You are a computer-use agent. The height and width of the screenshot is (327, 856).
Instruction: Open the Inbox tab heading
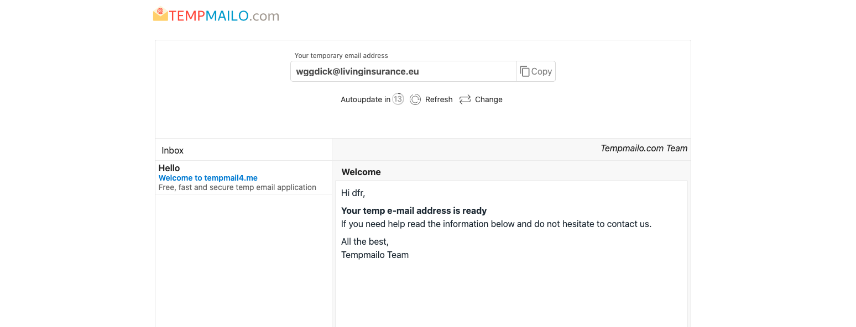pos(173,150)
